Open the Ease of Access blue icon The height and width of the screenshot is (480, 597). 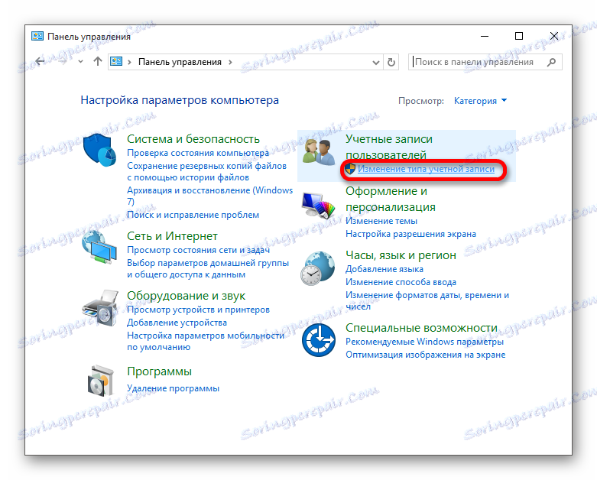coord(318,340)
